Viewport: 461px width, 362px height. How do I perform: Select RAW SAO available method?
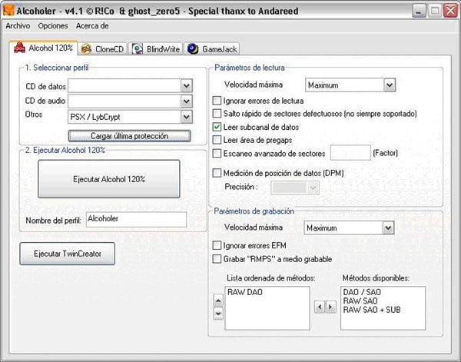coord(360,301)
